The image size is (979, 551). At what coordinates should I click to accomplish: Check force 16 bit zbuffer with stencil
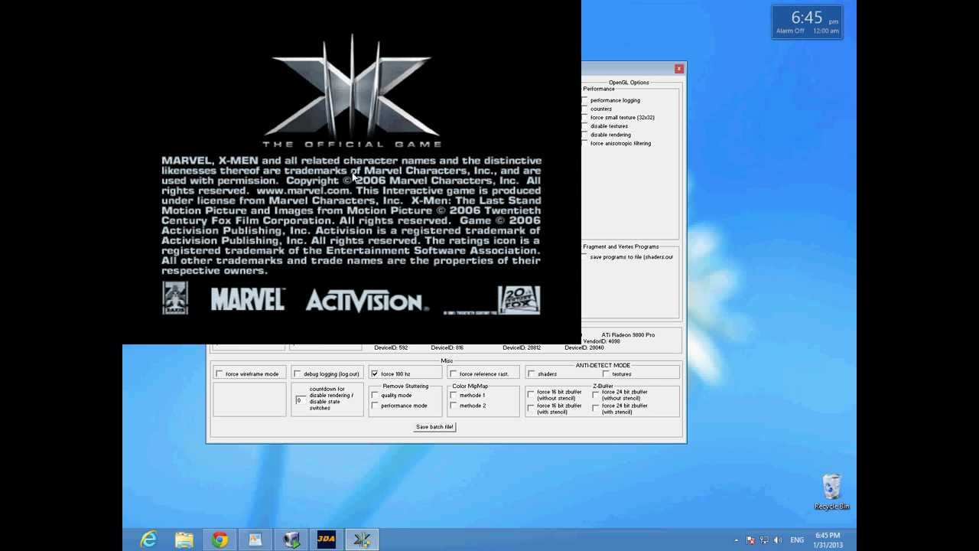click(x=532, y=409)
